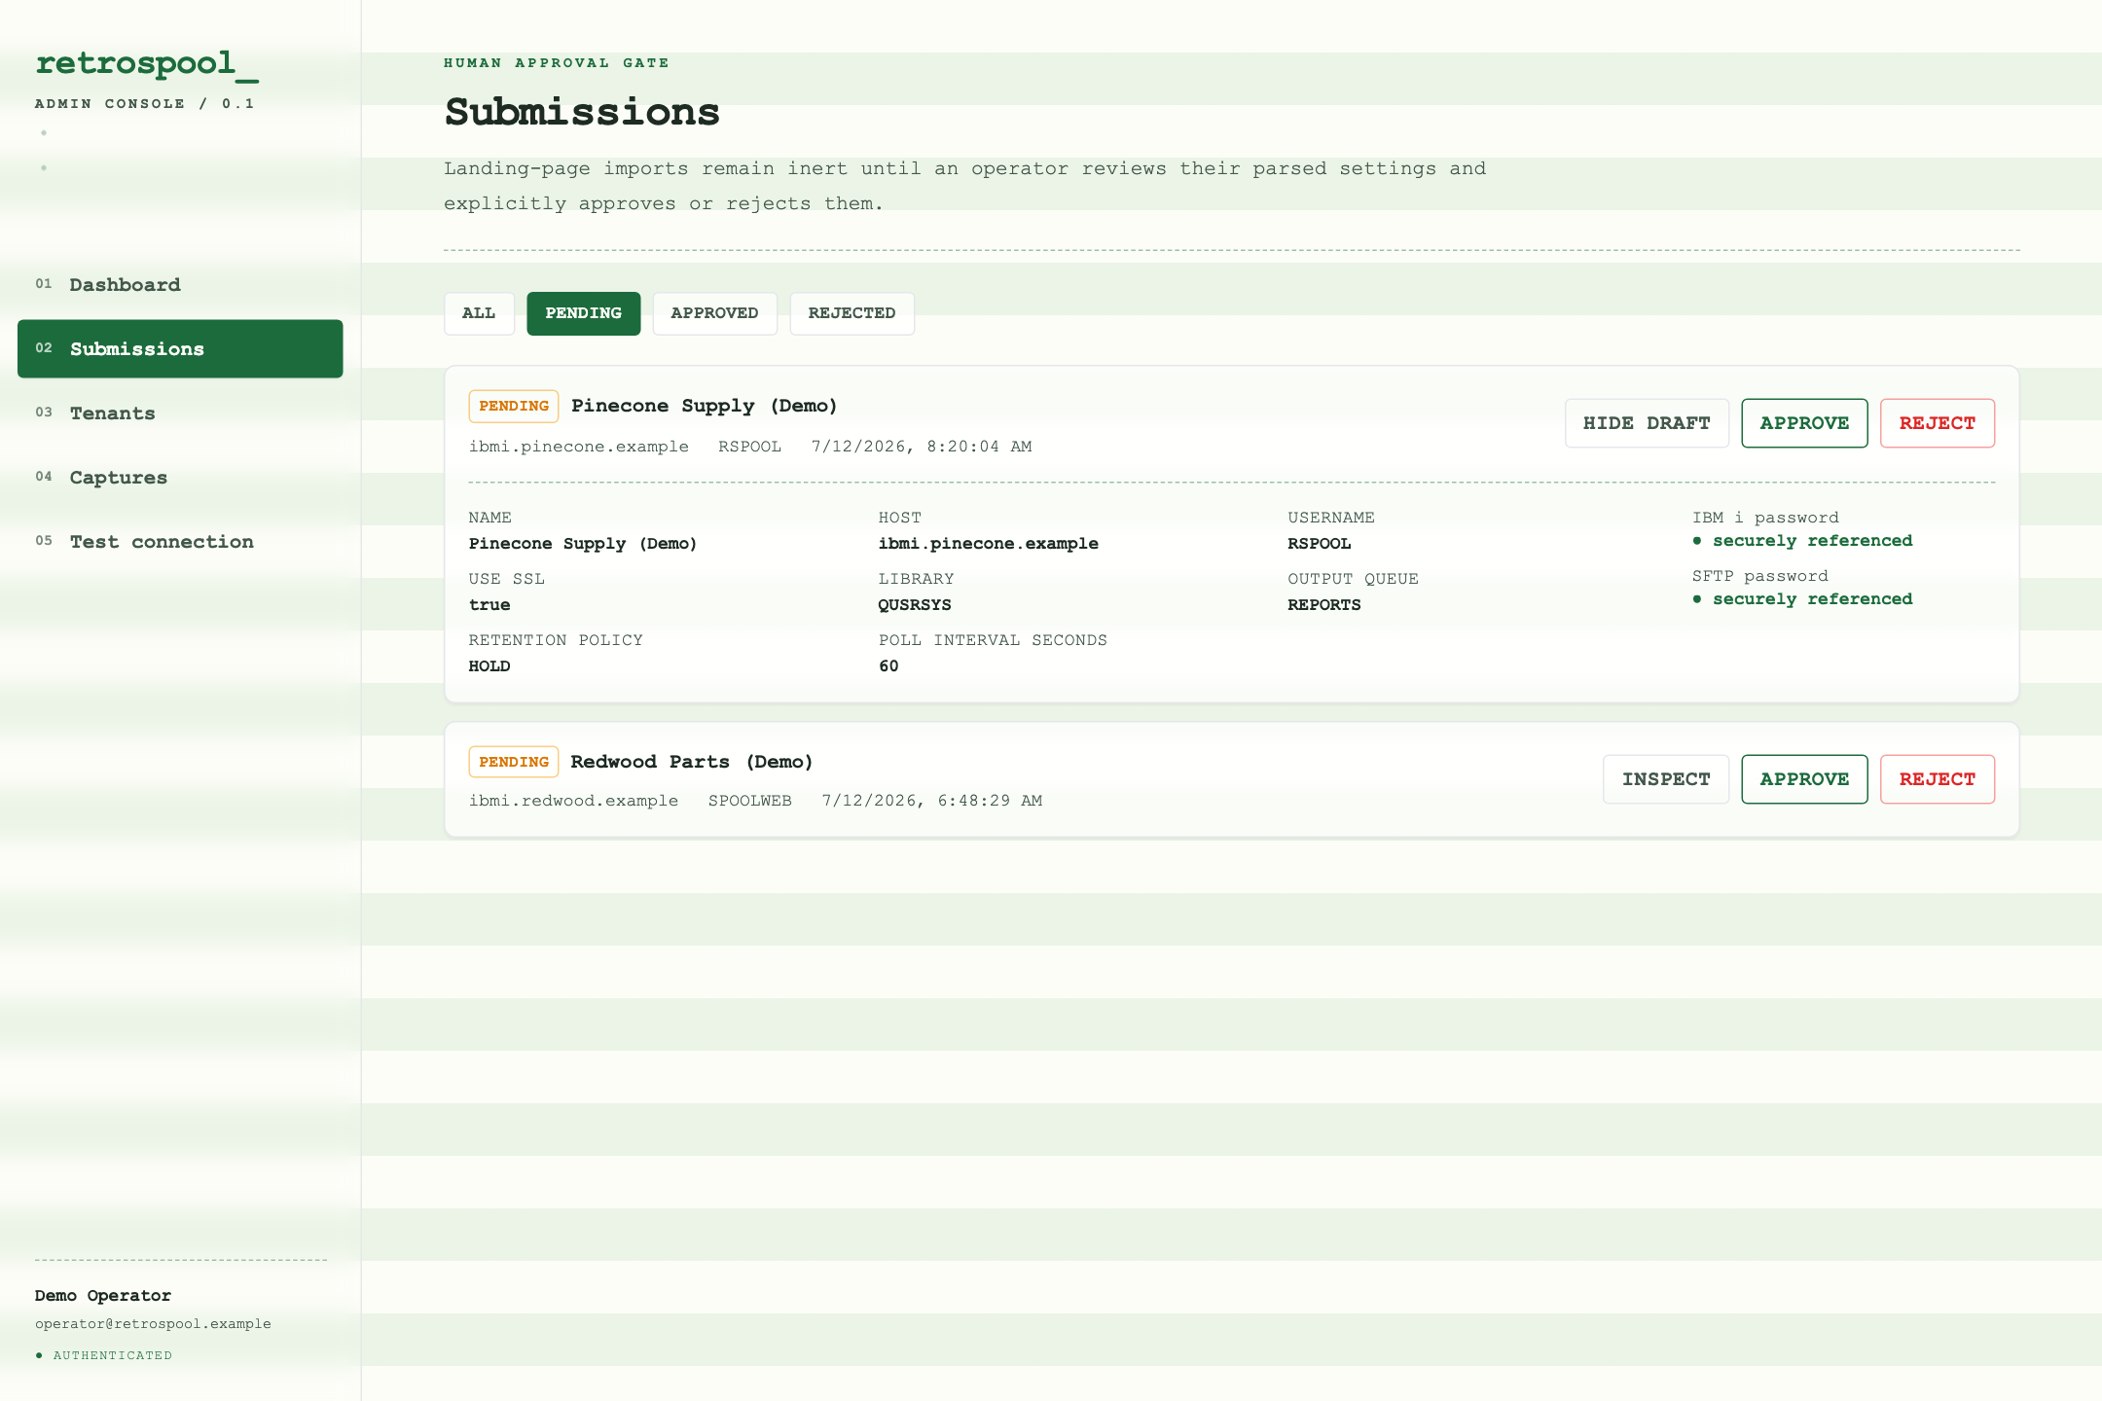Click the 7/12/2026, 8:20:04 AM timestamp
2102x1401 pixels.
[921, 447]
